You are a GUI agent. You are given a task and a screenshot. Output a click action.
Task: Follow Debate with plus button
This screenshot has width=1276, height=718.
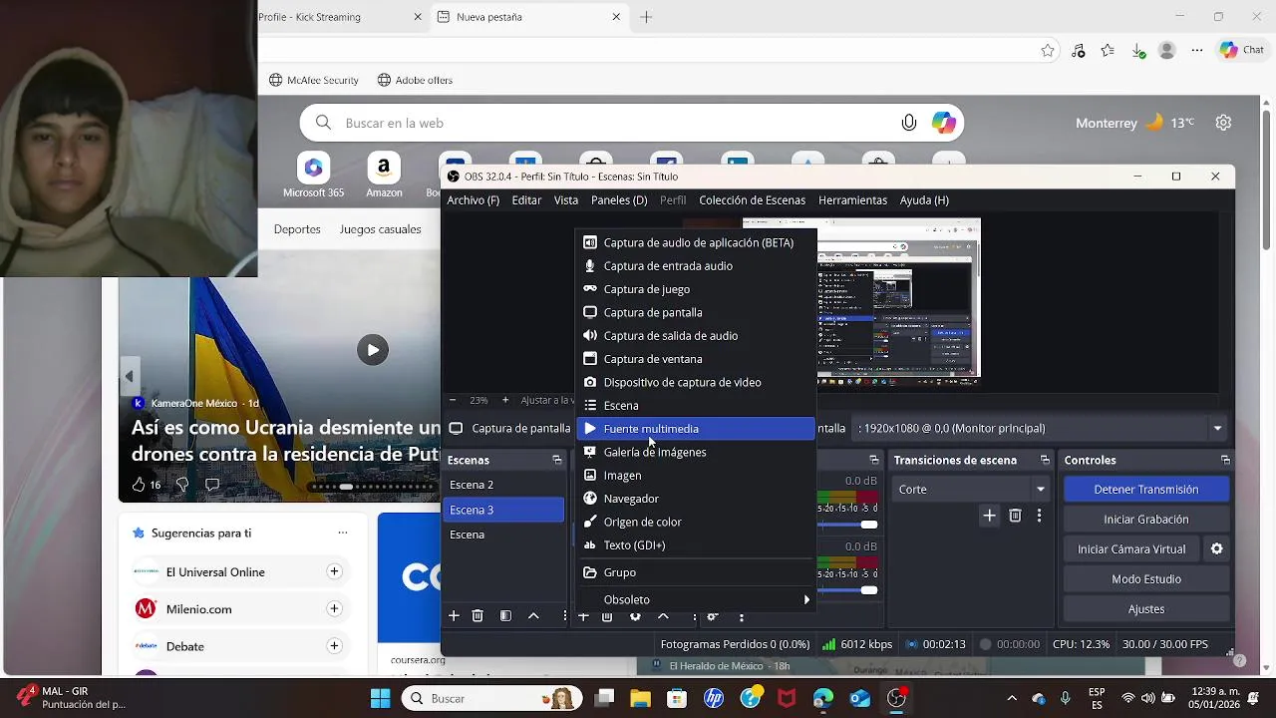334,645
